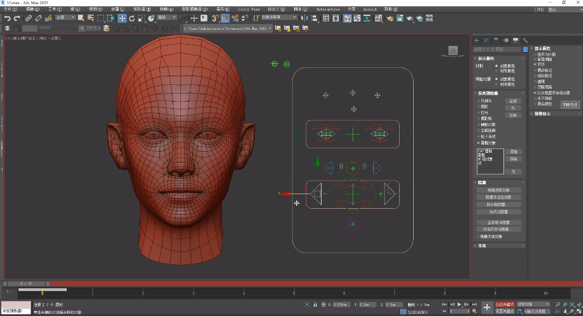The image size is (583, 316).
Task: Click the Unlink Selection icon
Action: click(38, 18)
